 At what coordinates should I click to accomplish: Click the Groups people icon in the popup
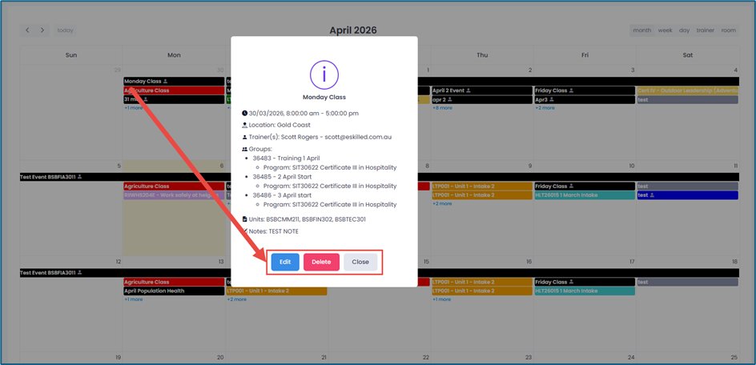click(x=245, y=150)
